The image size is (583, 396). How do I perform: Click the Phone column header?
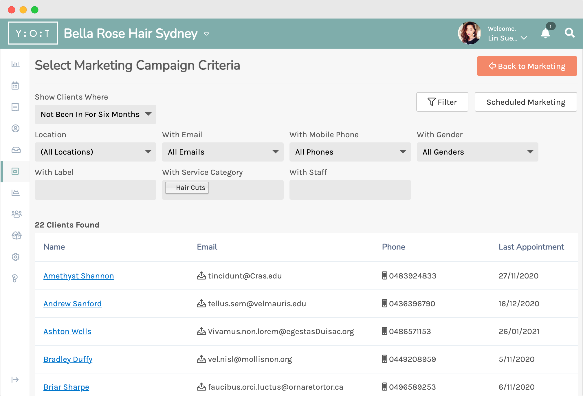pos(393,247)
